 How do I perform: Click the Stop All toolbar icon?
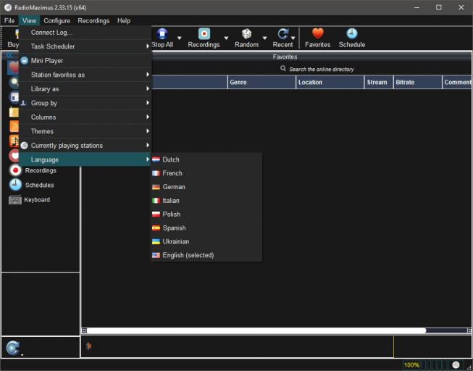pyautogui.click(x=162, y=34)
